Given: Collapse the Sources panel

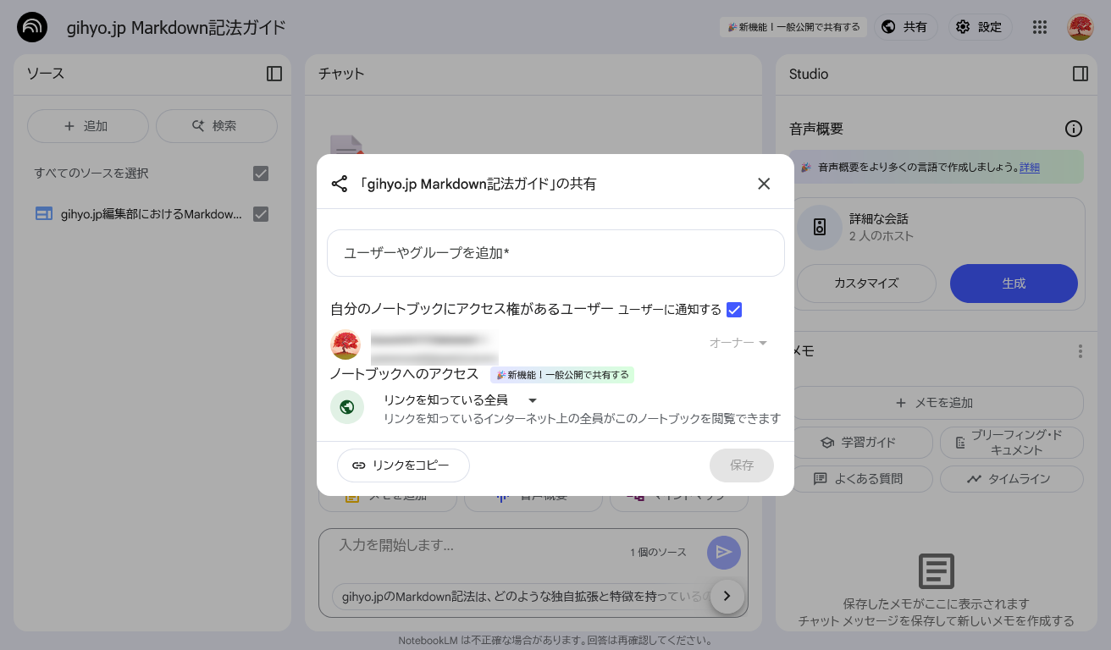Looking at the screenshot, I should (274, 74).
